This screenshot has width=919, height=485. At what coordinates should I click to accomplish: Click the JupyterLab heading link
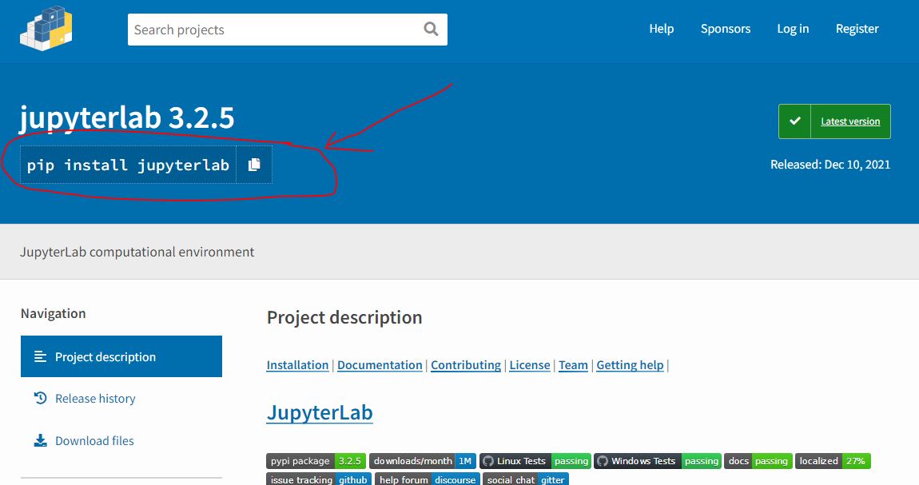point(320,412)
